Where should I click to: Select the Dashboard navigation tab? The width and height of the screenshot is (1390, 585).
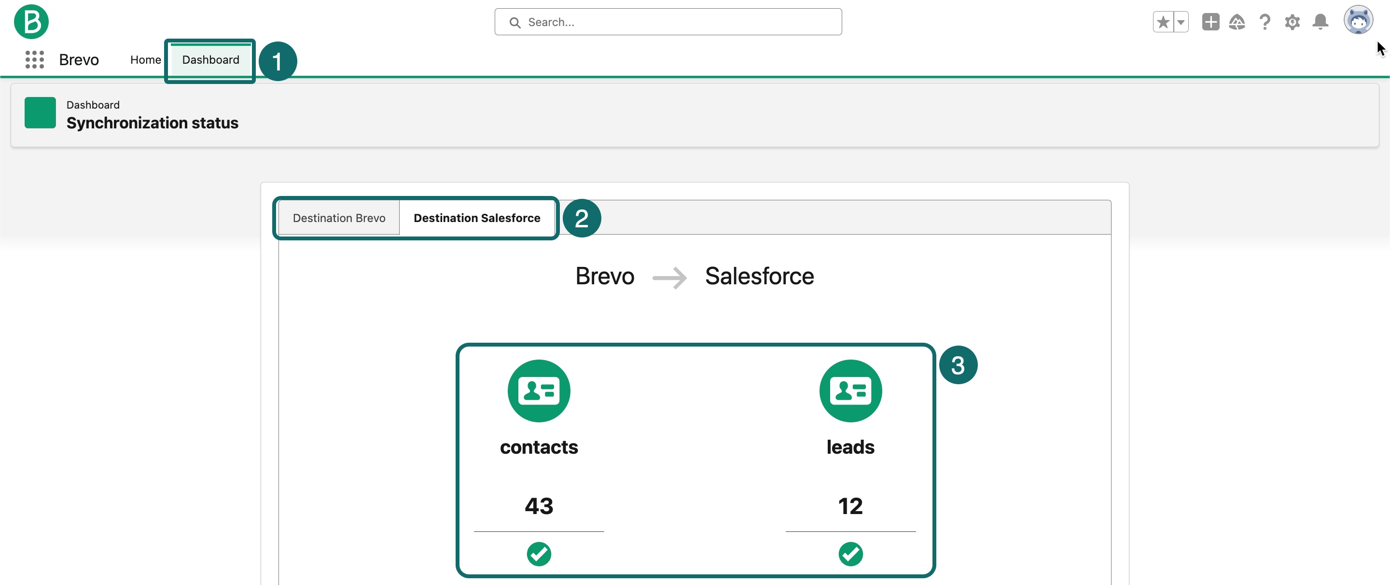tap(210, 59)
